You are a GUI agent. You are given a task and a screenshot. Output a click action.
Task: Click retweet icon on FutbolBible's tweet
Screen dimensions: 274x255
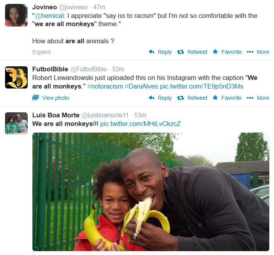coord(180,98)
